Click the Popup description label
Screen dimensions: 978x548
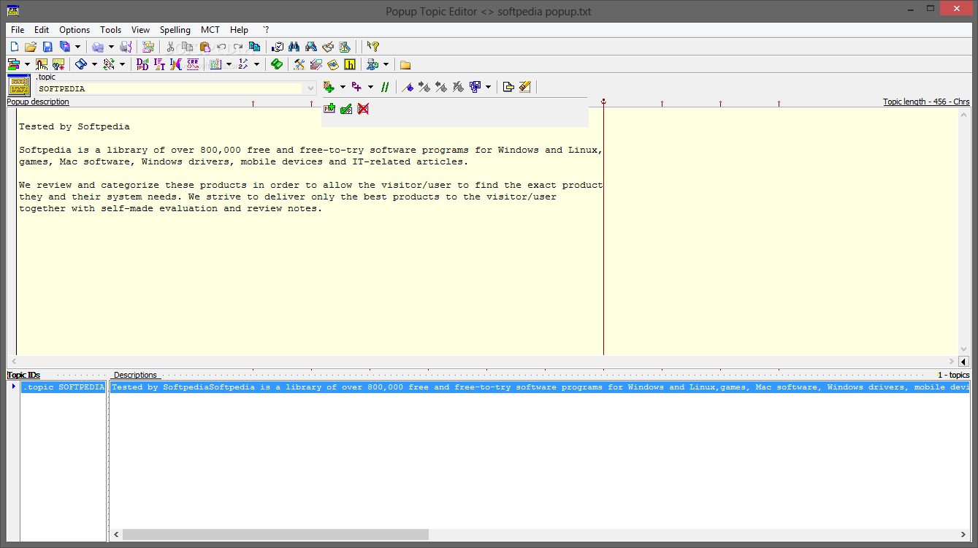38,102
